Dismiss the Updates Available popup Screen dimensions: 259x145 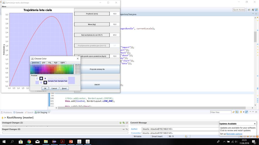(255, 124)
